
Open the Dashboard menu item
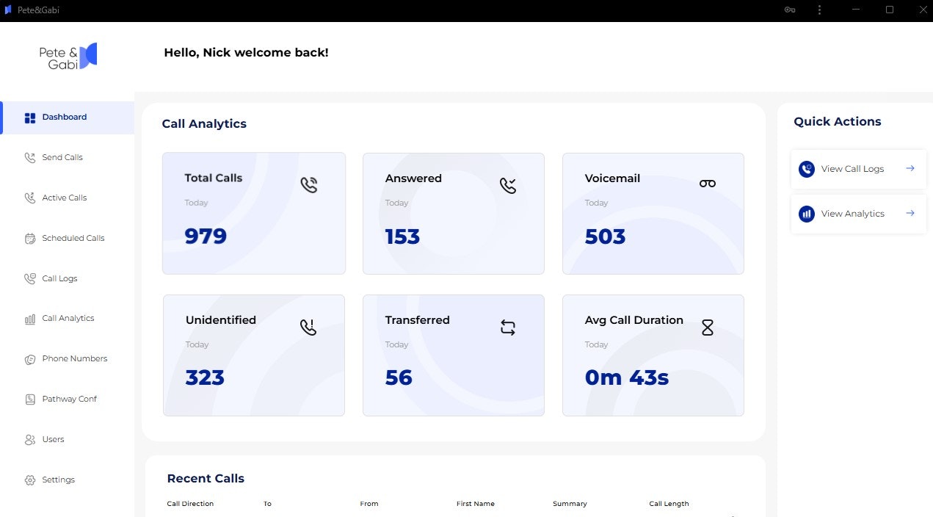point(68,117)
